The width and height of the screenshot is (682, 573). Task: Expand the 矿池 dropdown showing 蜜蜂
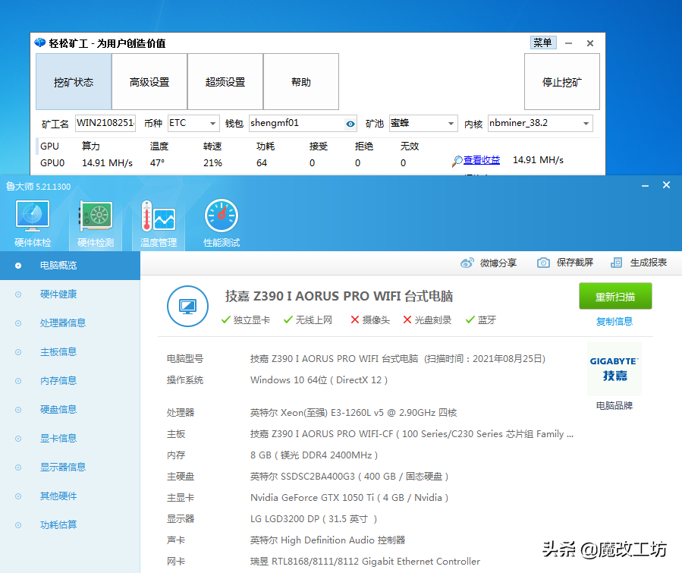pos(423,123)
